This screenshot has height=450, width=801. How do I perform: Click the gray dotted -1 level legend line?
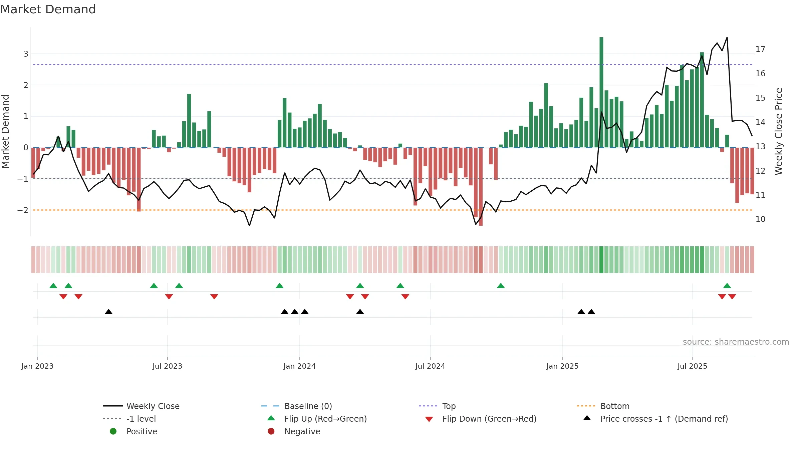point(112,419)
